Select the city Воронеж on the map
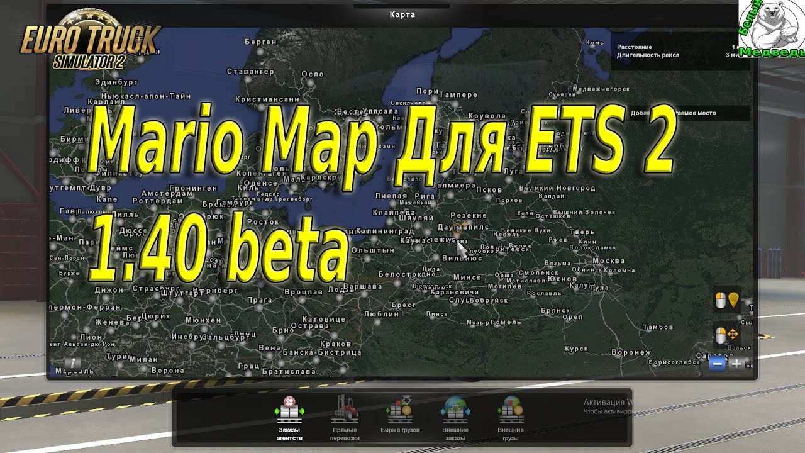 [631, 352]
